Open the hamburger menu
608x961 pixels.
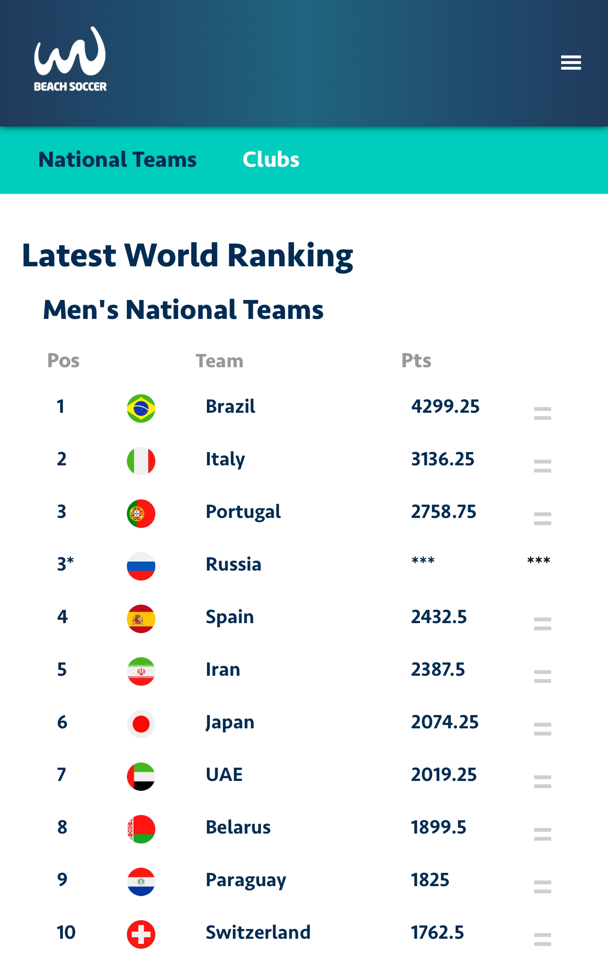(x=571, y=63)
